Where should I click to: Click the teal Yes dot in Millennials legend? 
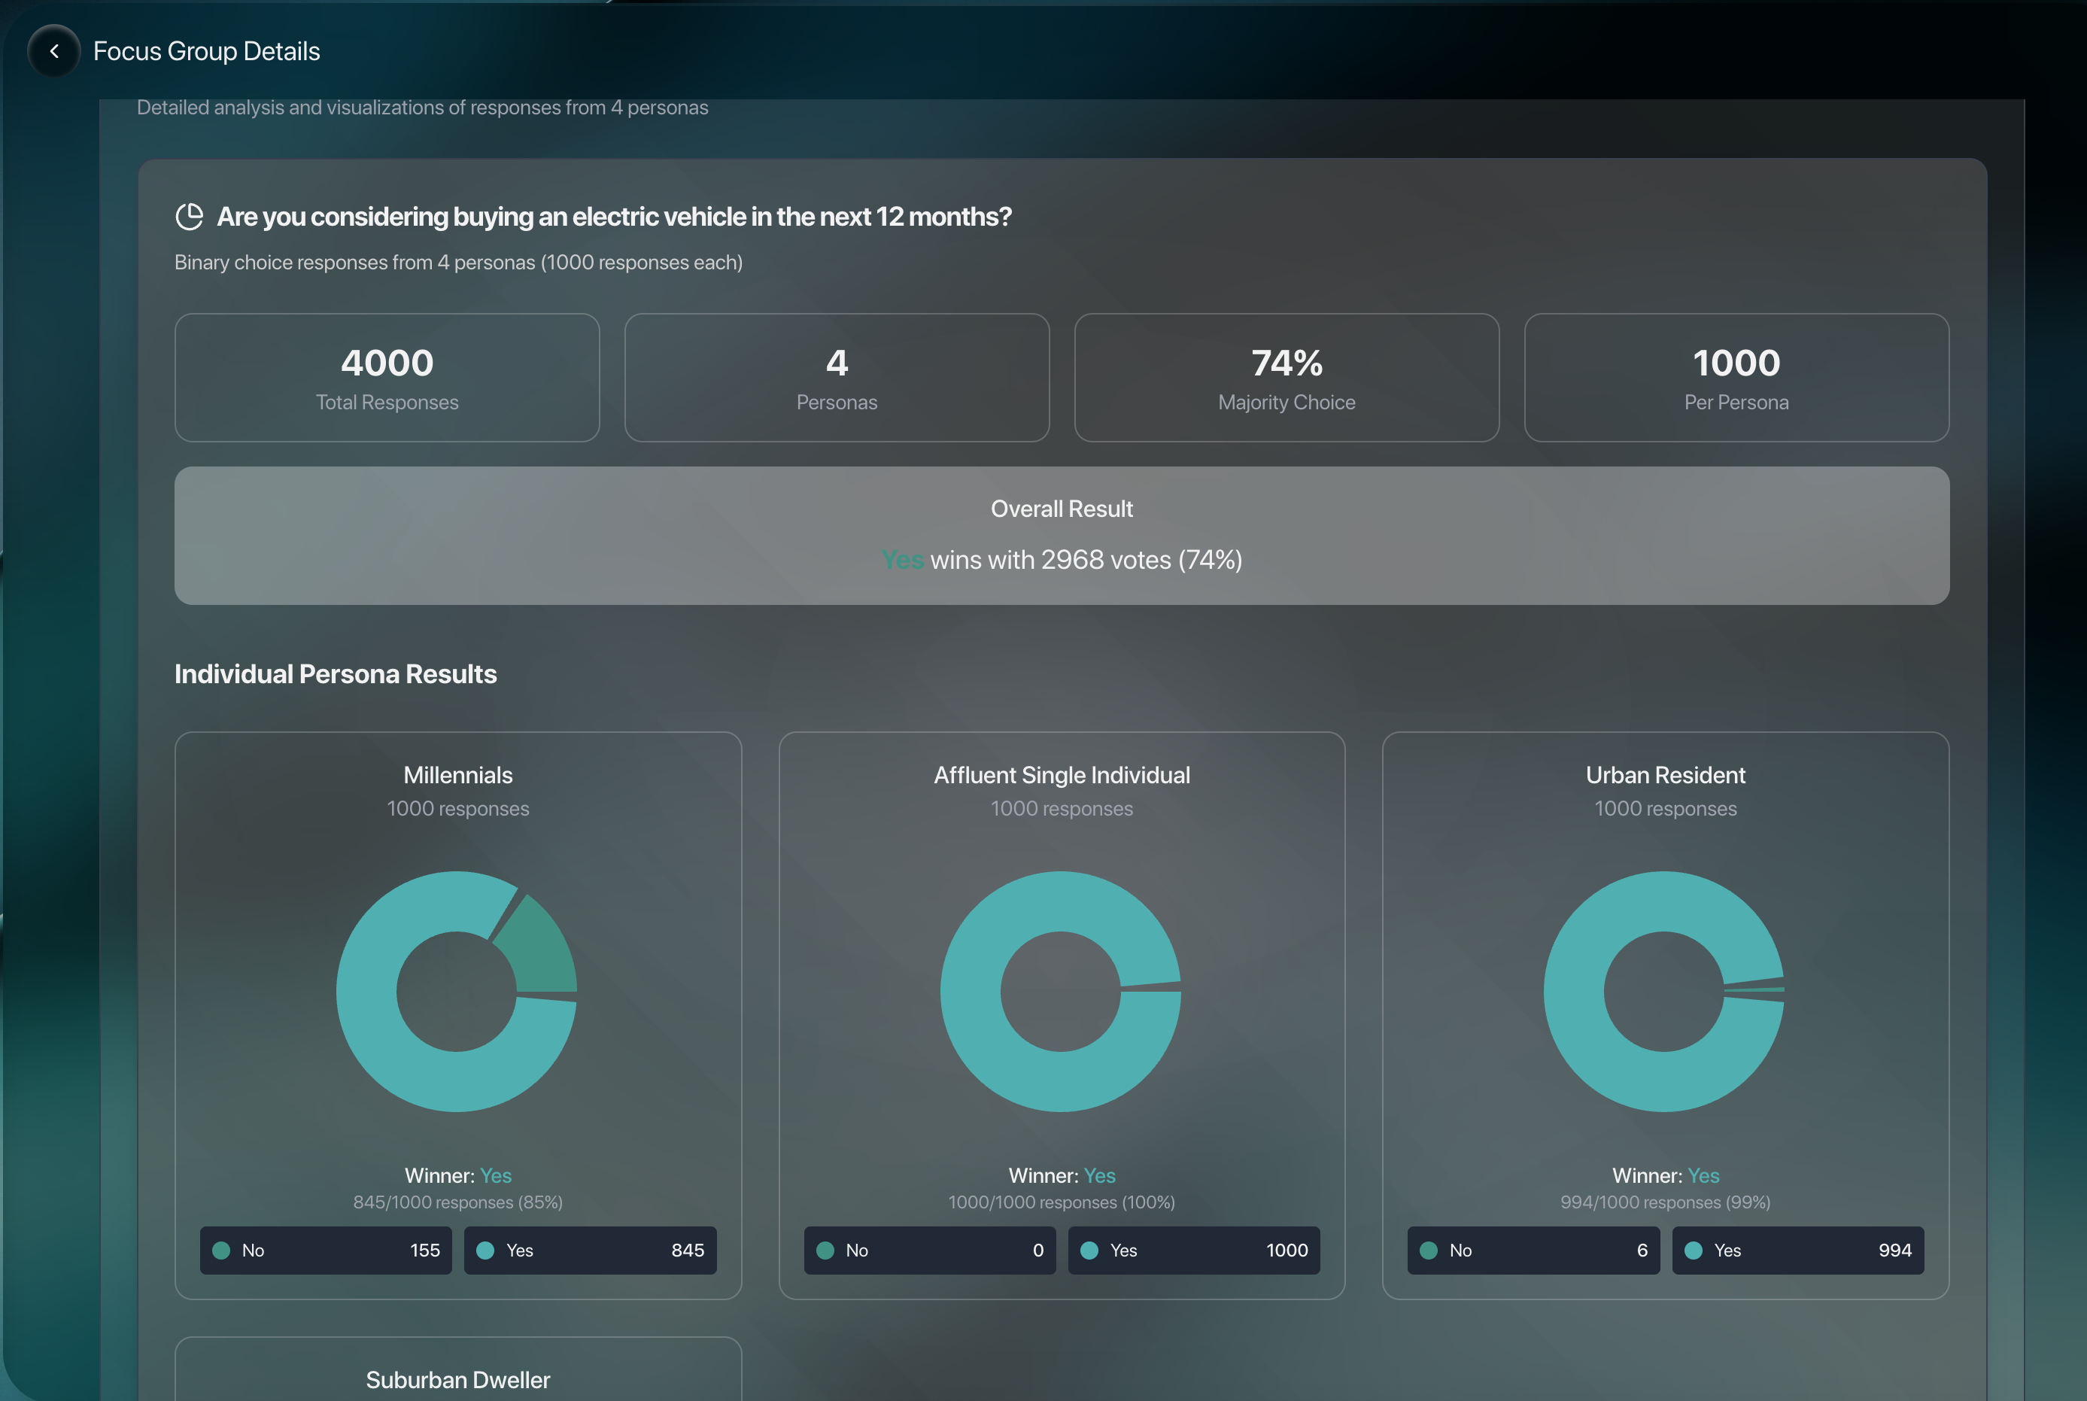click(487, 1250)
